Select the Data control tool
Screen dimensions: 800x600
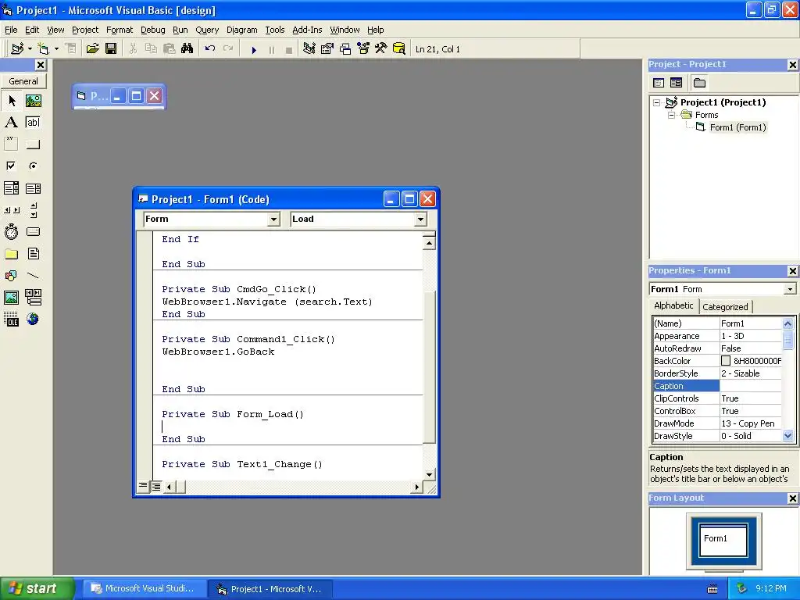33,298
